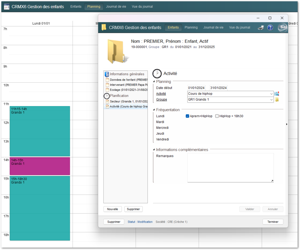This screenshot has width=300, height=250.
Task: Click the Vendredi label under Fréquentation
Action: coord(162,139)
